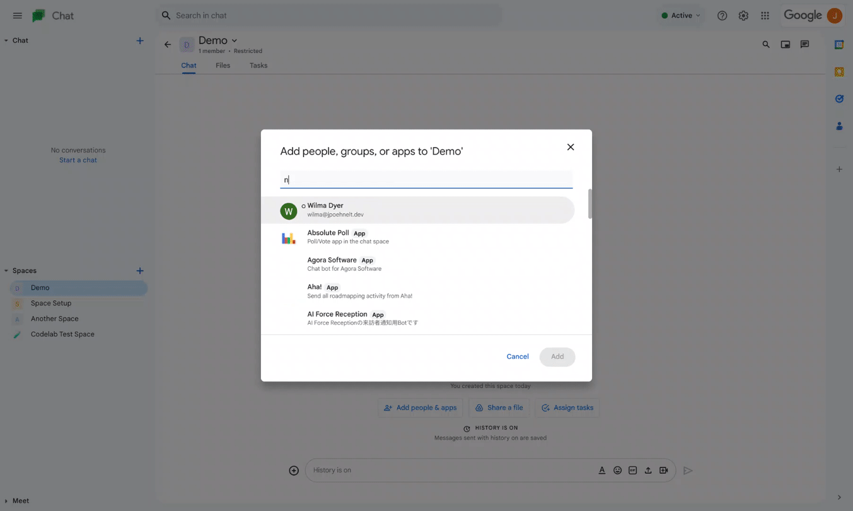Open the Demo space name dropdown
The image size is (853, 511).
tap(233, 40)
